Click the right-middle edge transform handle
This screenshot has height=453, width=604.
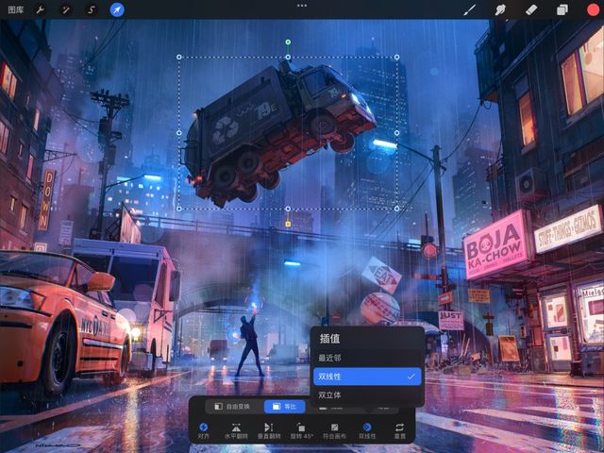point(396,133)
